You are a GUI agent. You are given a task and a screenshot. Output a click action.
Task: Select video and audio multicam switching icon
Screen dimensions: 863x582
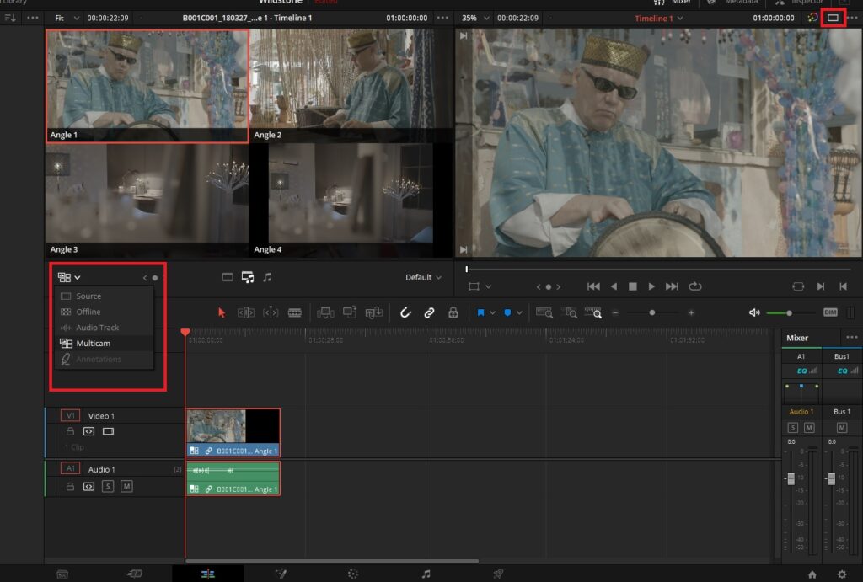(248, 277)
